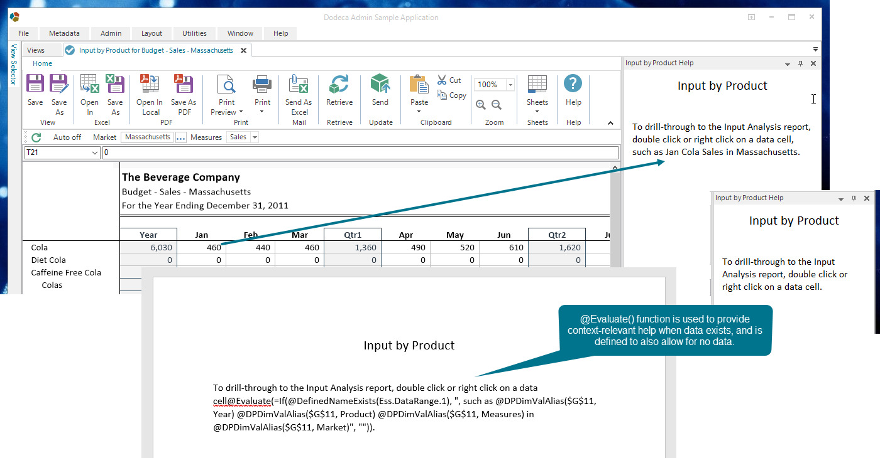Select the Diet Cola row label
Screen dimensions: 880x458
point(48,260)
